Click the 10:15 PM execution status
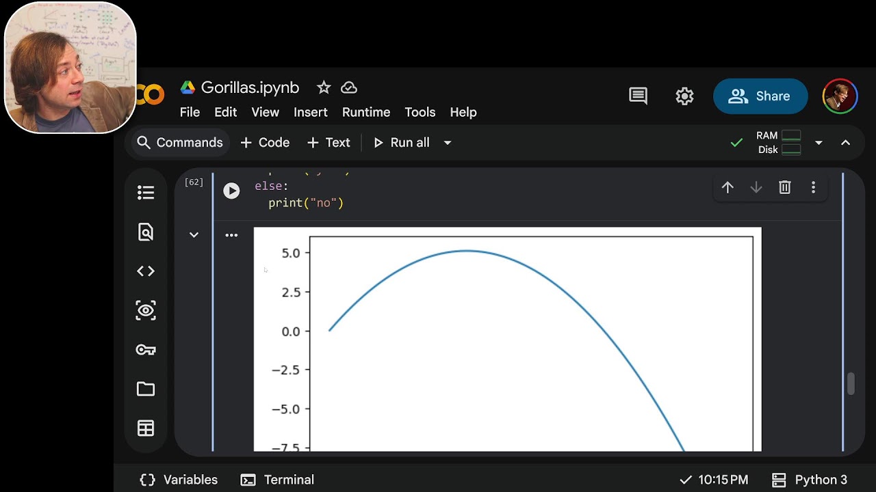876x492 pixels. 714,480
